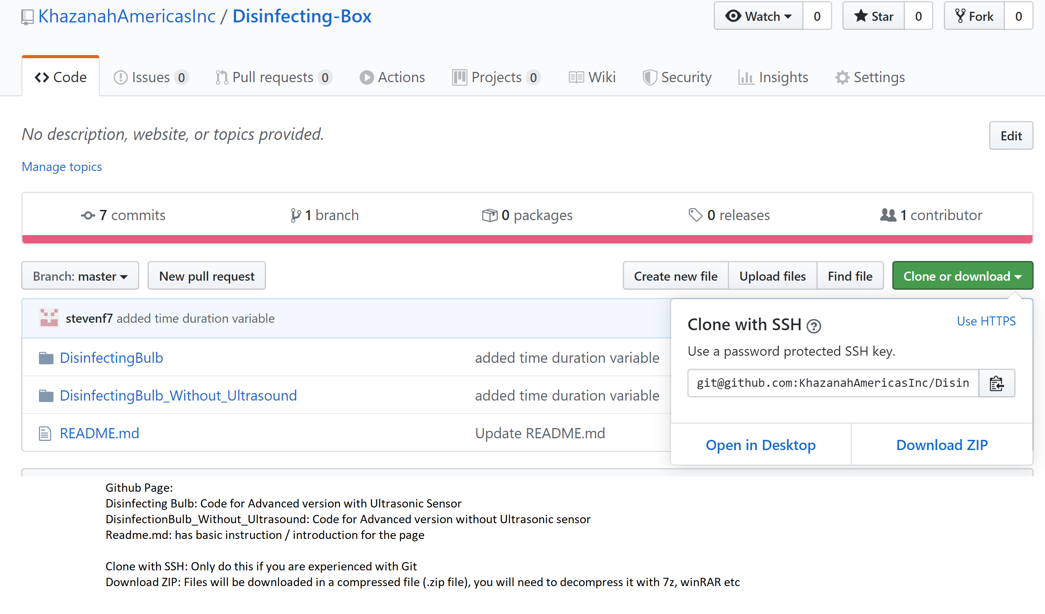Open the repository Settings tab

(x=870, y=77)
